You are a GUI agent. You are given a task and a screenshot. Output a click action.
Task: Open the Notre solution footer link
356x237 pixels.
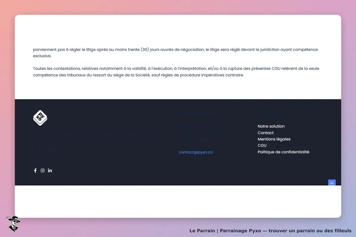[x=271, y=126]
